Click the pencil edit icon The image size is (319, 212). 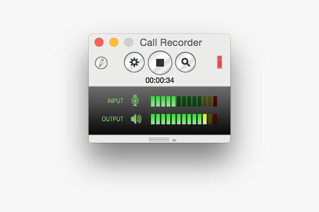tap(101, 63)
